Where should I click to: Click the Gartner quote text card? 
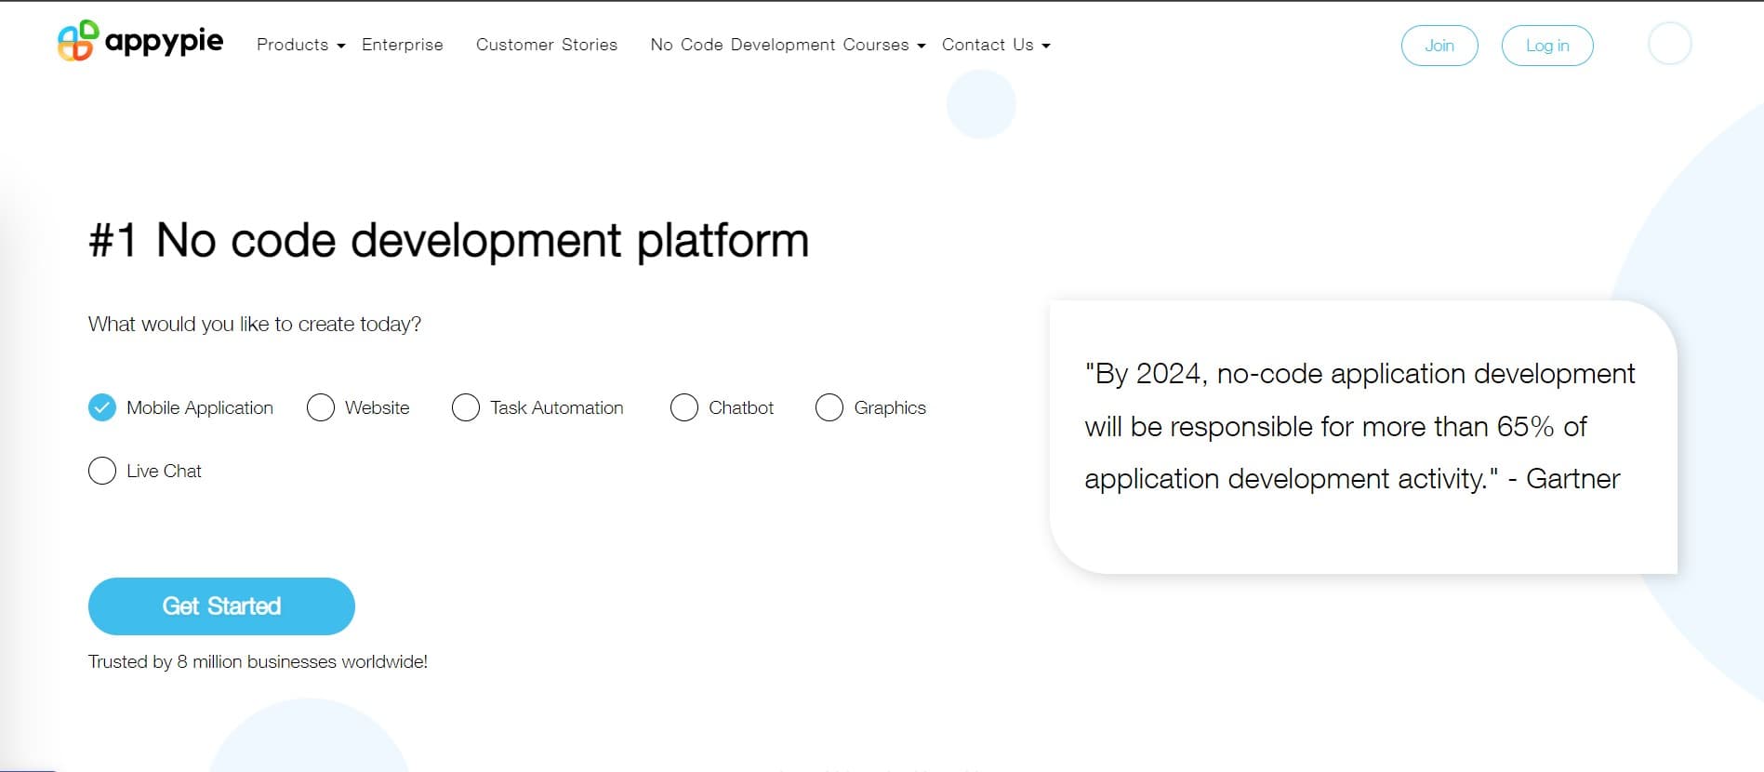[1363, 437]
